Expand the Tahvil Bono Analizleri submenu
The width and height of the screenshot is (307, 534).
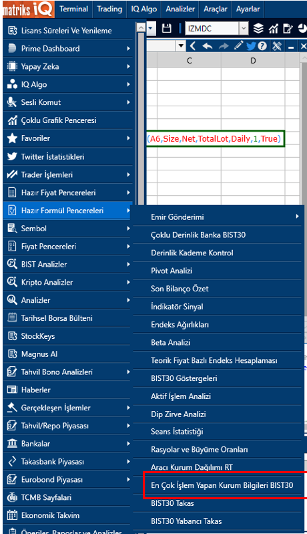pos(129,372)
